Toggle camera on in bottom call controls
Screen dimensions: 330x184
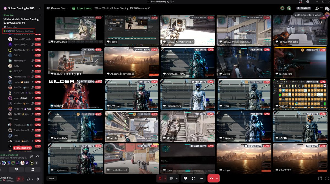(171, 178)
